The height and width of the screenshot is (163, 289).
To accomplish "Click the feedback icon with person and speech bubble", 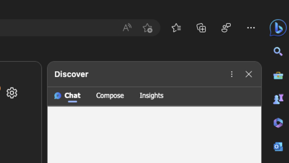I will click(226, 28).
